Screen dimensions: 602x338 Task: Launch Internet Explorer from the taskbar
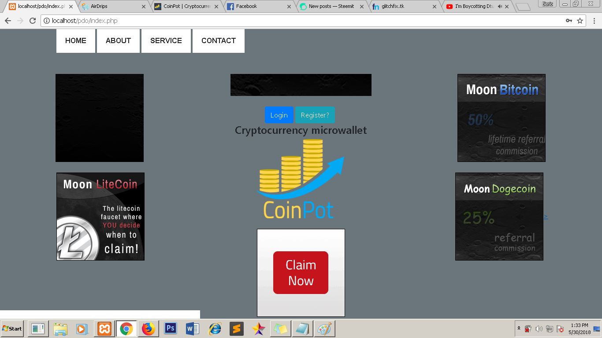[x=215, y=329]
